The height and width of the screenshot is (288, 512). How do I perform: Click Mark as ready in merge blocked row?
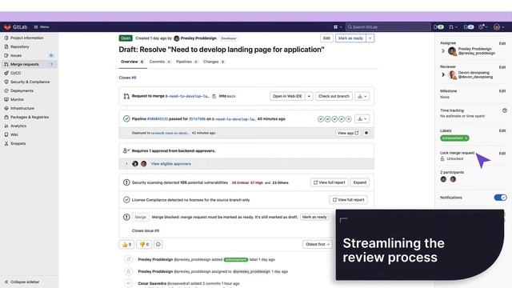[x=314, y=217]
